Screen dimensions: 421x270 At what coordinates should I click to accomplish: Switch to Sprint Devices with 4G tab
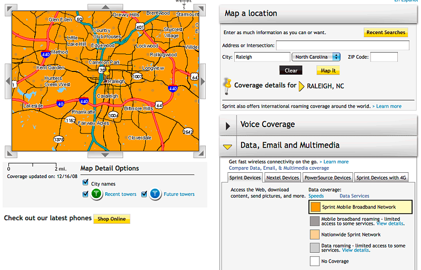tap(381, 178)
